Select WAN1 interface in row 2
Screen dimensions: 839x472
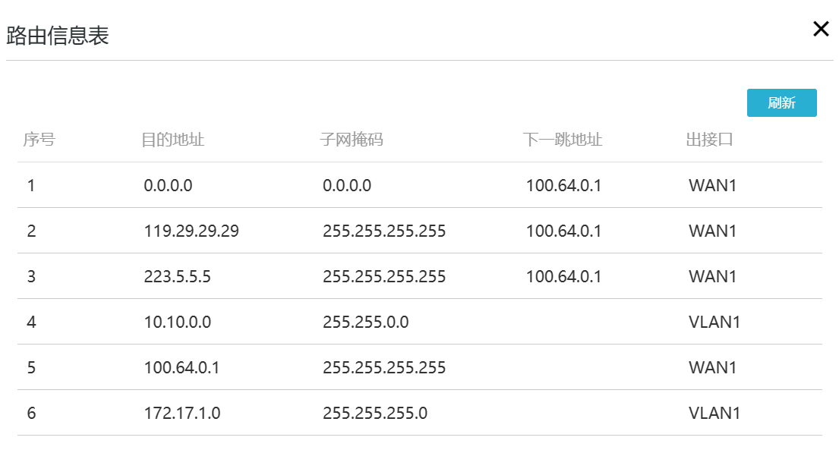point(713,231)
